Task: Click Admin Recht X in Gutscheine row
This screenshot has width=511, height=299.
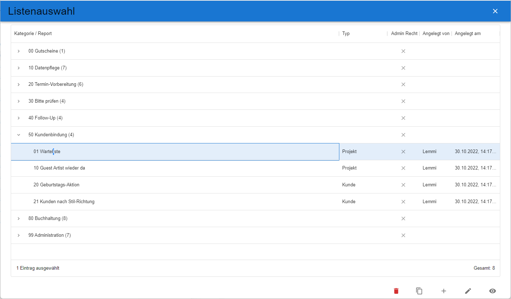Action: [403, 51]
